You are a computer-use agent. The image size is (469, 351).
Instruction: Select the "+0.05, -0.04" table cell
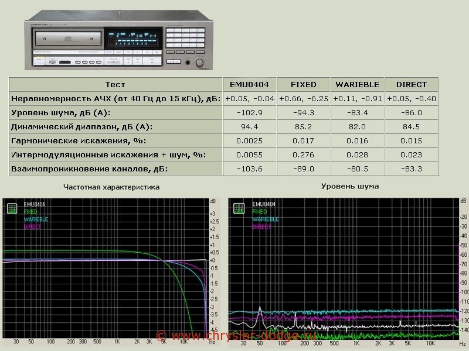pos(250,98)
